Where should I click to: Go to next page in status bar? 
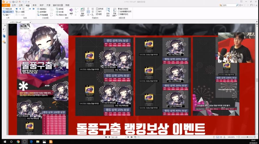128,137
